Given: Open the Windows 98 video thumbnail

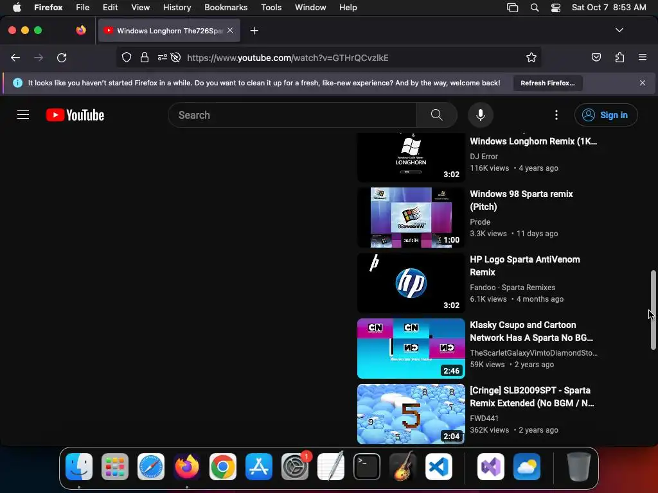Looking at the screenshot, I should point(411,218).
